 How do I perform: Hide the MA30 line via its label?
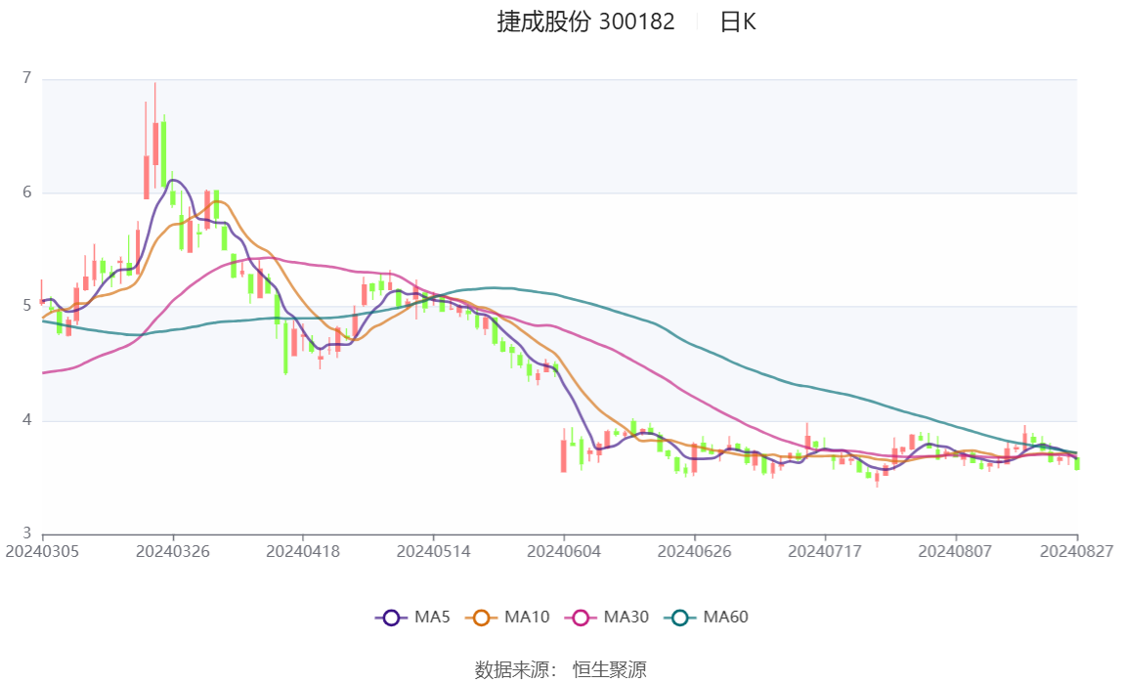click(626, 618)
